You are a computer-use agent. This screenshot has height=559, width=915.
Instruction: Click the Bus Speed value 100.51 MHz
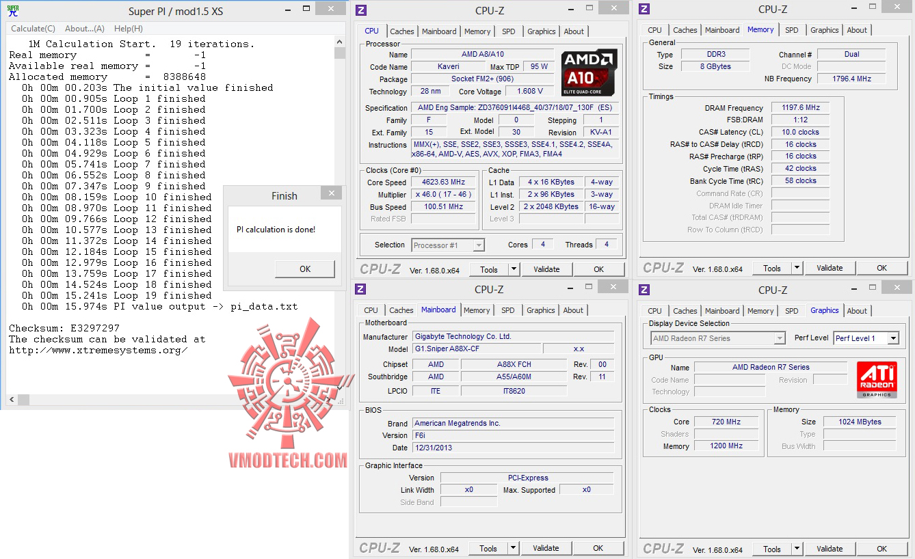pyautogui.click(x=443, y=207)
